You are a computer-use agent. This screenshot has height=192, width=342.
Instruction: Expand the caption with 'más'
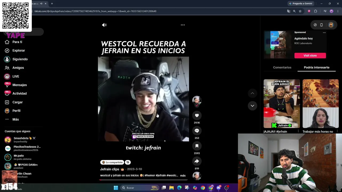pyautogui.click(x=183, y=175)
